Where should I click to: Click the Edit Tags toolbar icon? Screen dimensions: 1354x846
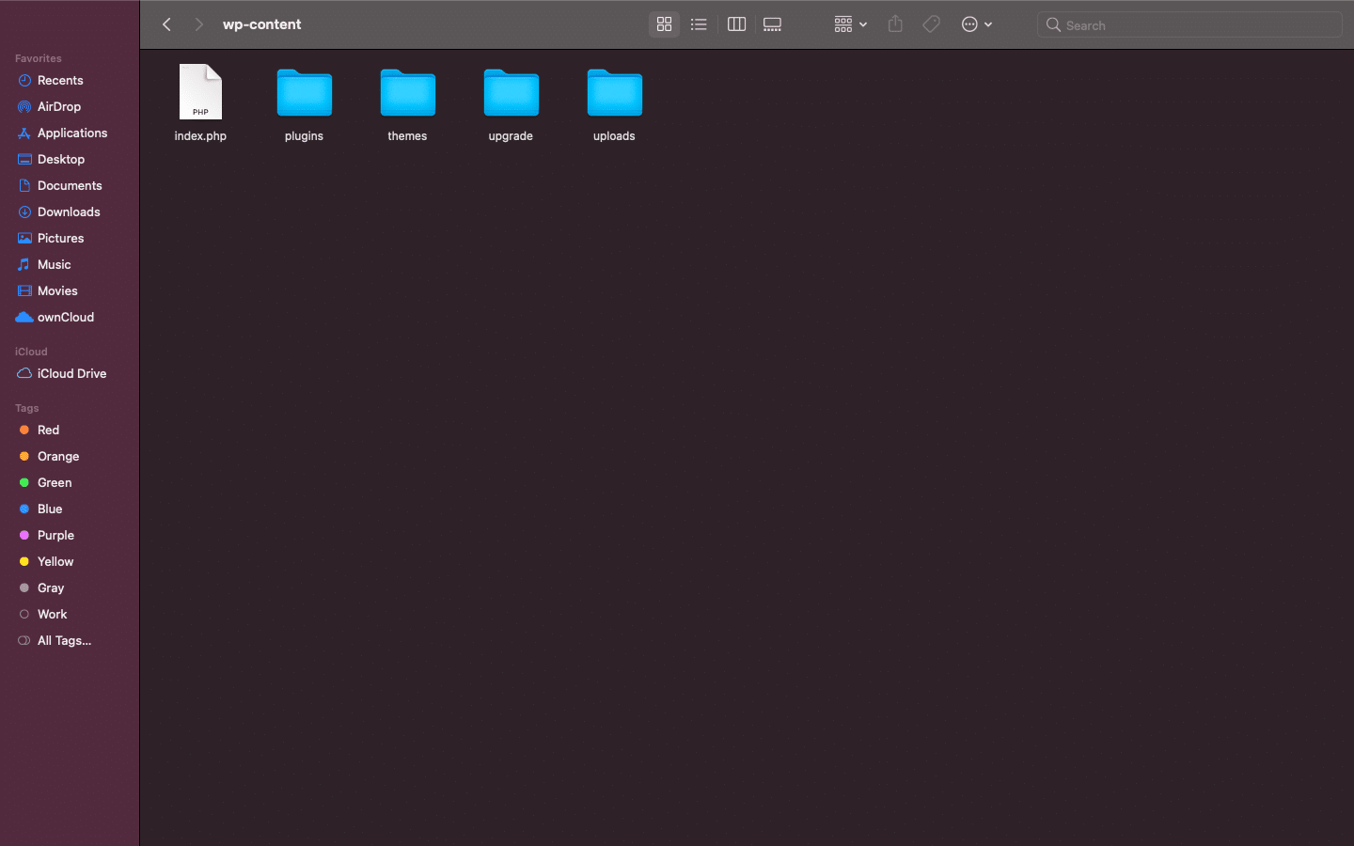[x=931, y=24]
